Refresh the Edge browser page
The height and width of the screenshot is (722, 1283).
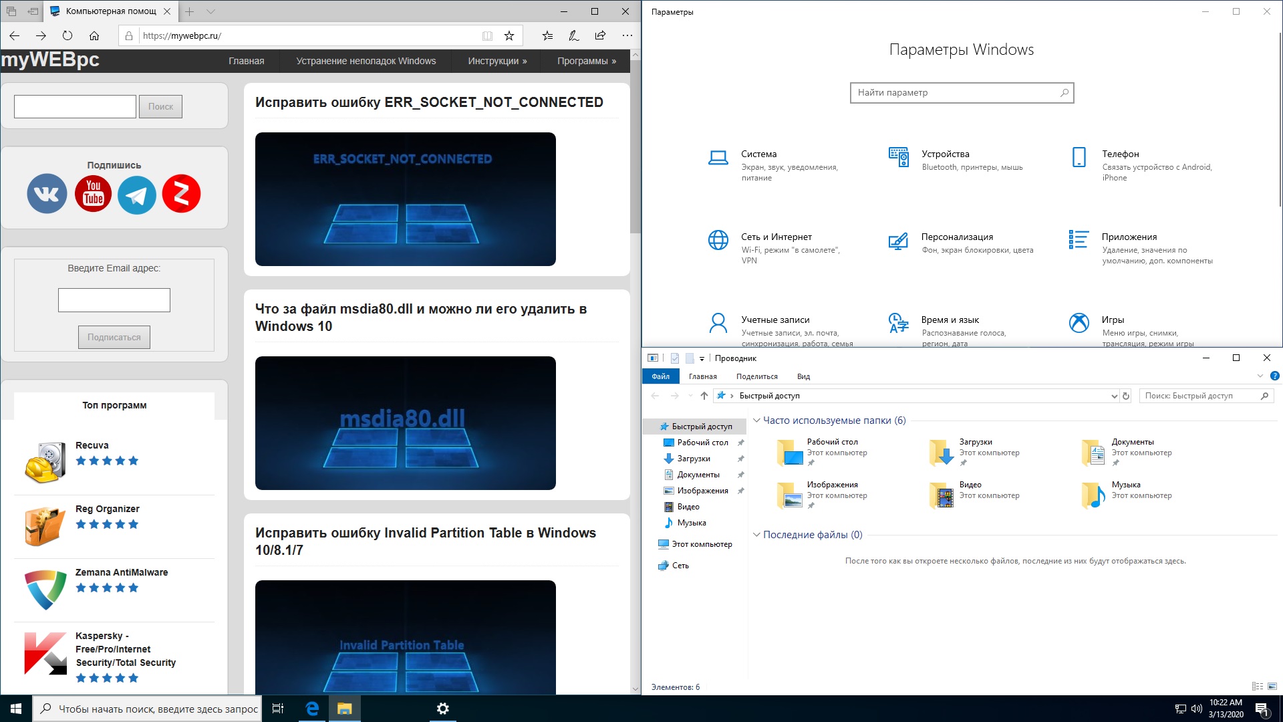[67, 35]
